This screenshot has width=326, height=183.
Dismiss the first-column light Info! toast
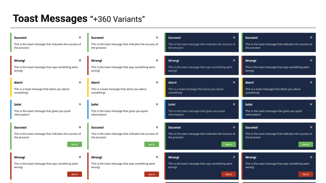point(80,104)
